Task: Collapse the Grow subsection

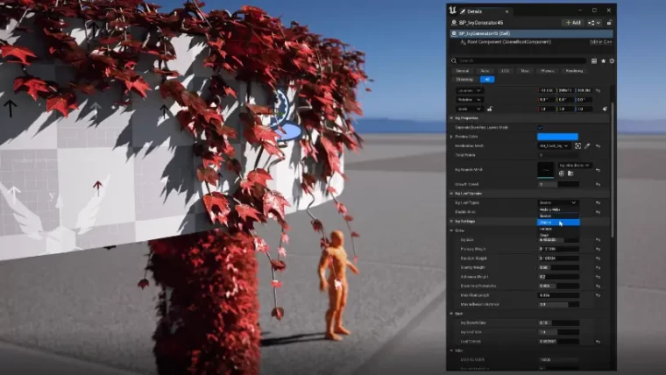Action: (451, 230)
